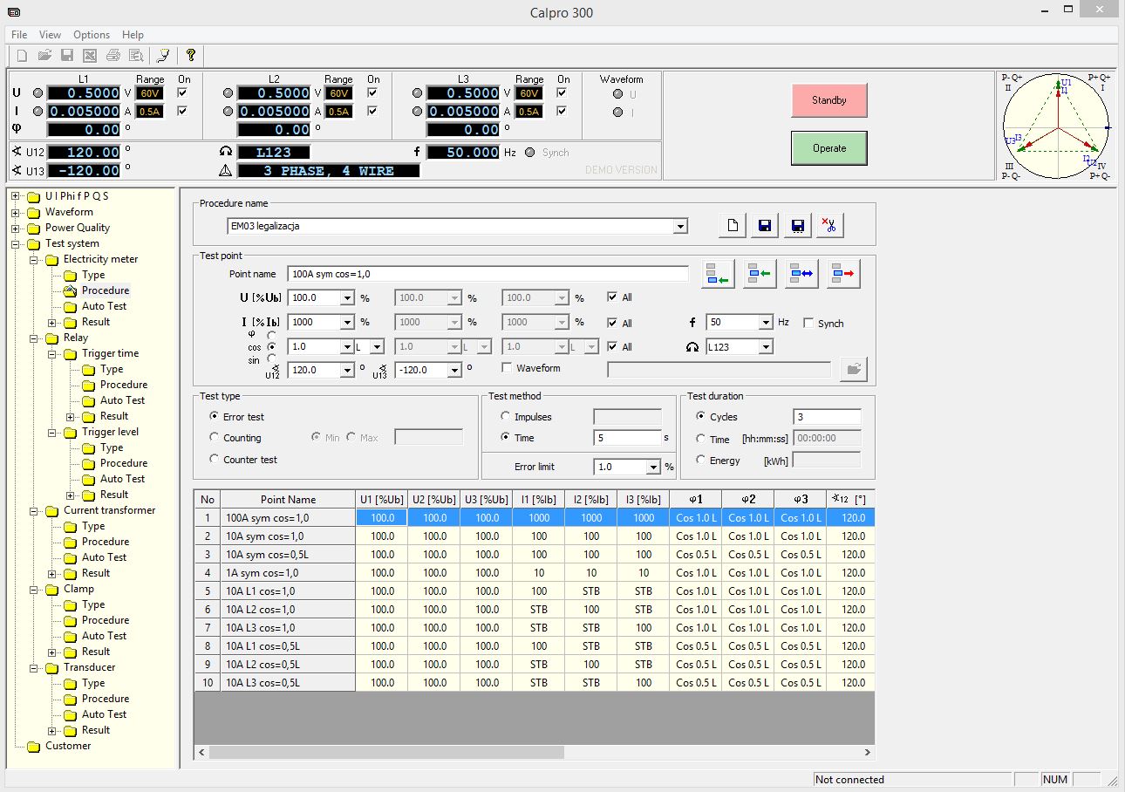1125x792 pixels.
Task: Open the U12 angle 120.0 dropdown
Action: point(347,370)
